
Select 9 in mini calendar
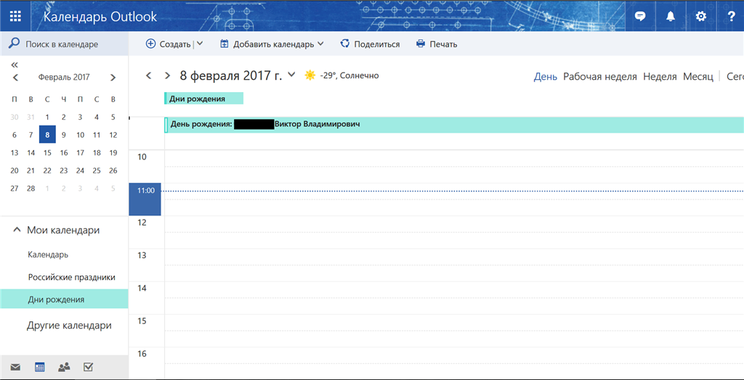64,135
